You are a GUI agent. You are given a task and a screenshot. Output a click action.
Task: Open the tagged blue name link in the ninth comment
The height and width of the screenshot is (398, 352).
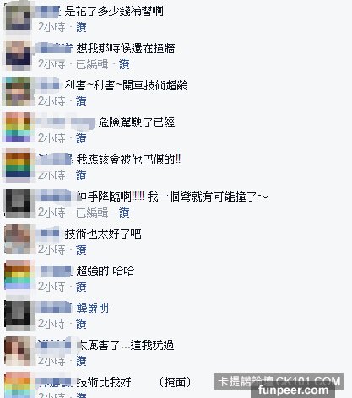(x=93, y=309)
